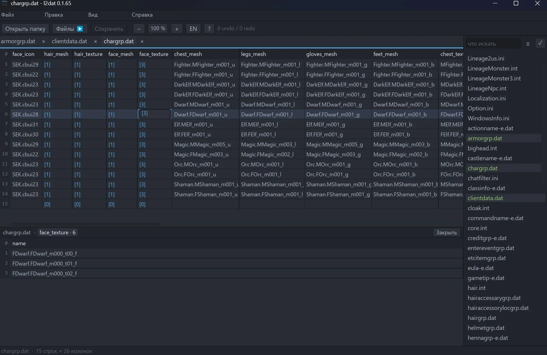The width and height of the screenshot is (547, 355).
Task: Switch to the clientdata.dat tab
Action: (69, 41)
